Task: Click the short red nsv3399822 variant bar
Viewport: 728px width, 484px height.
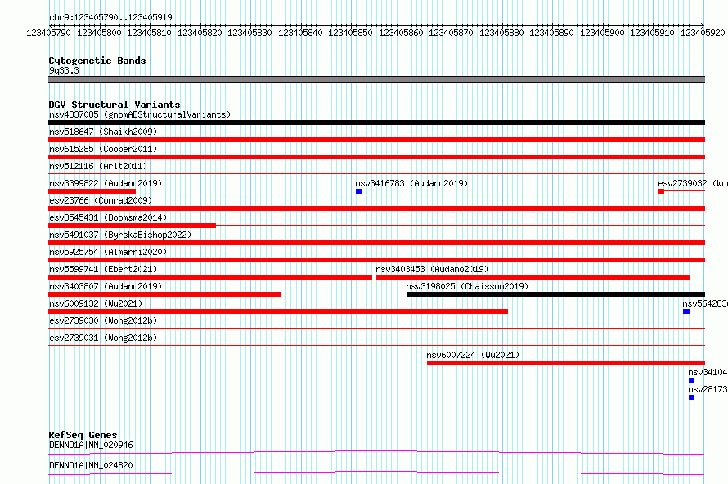Action: [x=92, y=191]
